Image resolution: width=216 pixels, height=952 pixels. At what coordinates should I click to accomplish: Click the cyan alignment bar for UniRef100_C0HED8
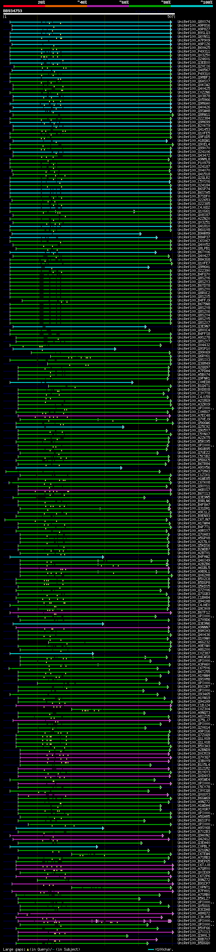pyautogui.click(x=72, y=383)
